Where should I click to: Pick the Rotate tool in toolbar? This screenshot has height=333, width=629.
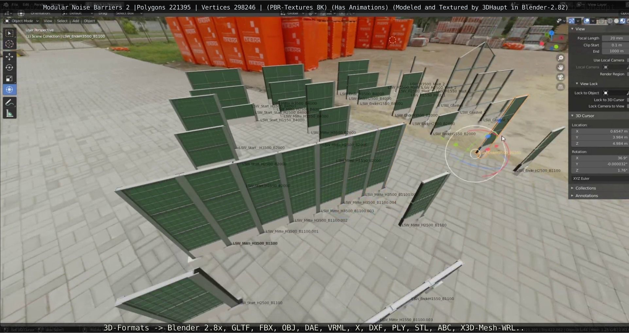[9, 68]
